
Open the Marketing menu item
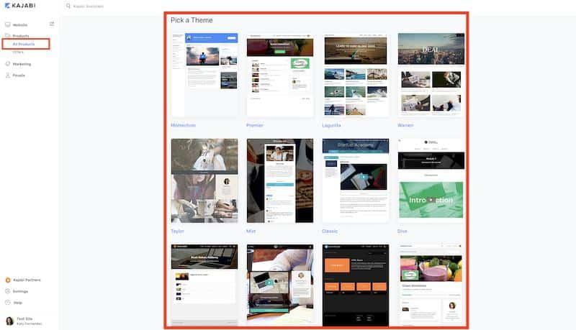[x=22, y=64]
